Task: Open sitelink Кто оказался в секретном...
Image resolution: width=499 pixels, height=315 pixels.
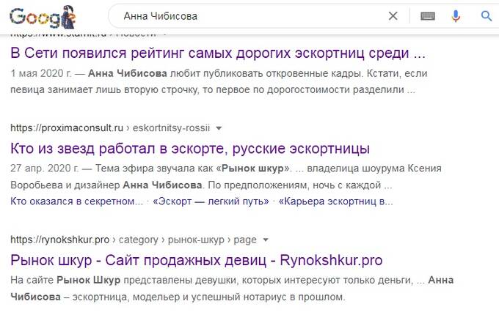Action: click(77, 201)
